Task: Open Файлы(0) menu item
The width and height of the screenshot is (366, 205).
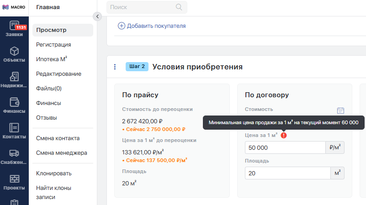Action: point(48,89)
